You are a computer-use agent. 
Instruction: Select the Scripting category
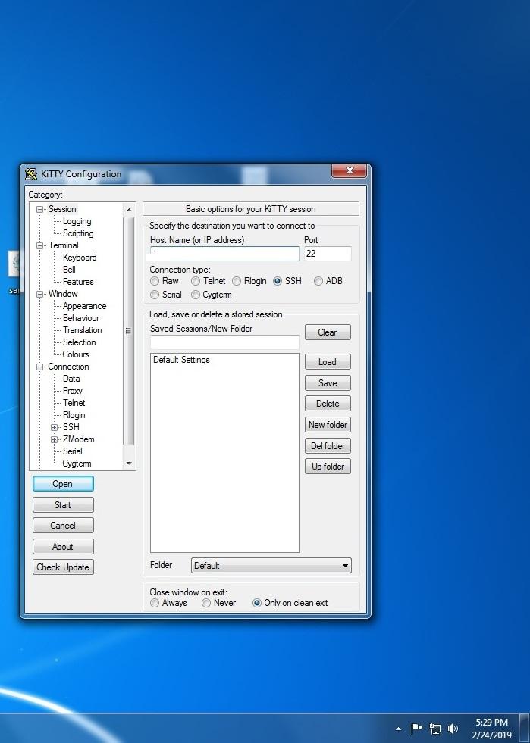point(78,233)
